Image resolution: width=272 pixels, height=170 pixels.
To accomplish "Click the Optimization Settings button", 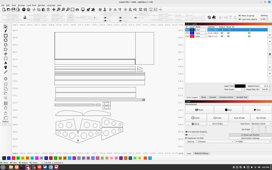I will [250, 138].
